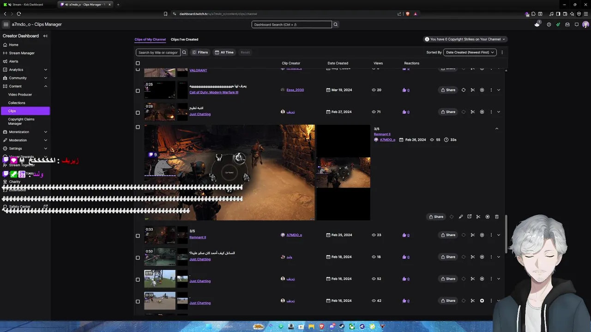The width and height of the screenshot is (591, 332).
Task: Select the 52-views Feb 16 clip checkbox
Action: 138,279
